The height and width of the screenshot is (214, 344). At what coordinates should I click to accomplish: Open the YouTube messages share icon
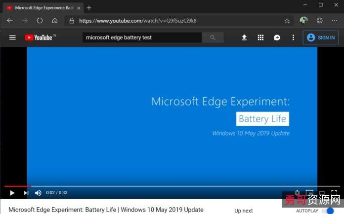[x=277, y=37]
